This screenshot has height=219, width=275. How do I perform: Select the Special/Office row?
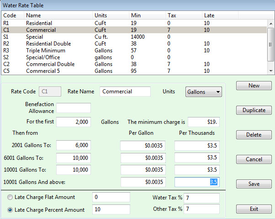click(x=134, y=57)
